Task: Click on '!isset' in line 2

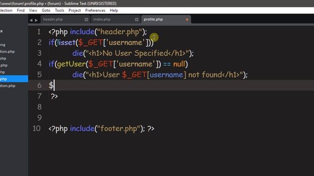Action: pos(66,43)
